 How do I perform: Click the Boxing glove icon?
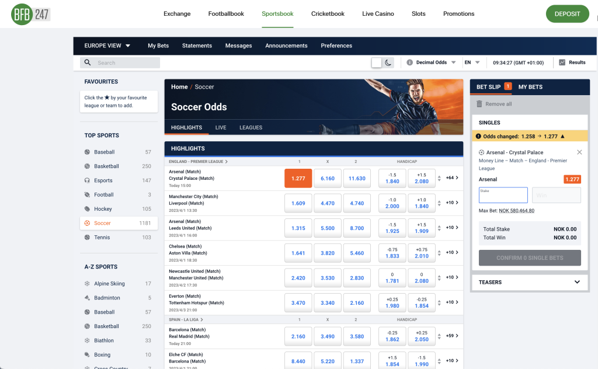click(87, 354)
